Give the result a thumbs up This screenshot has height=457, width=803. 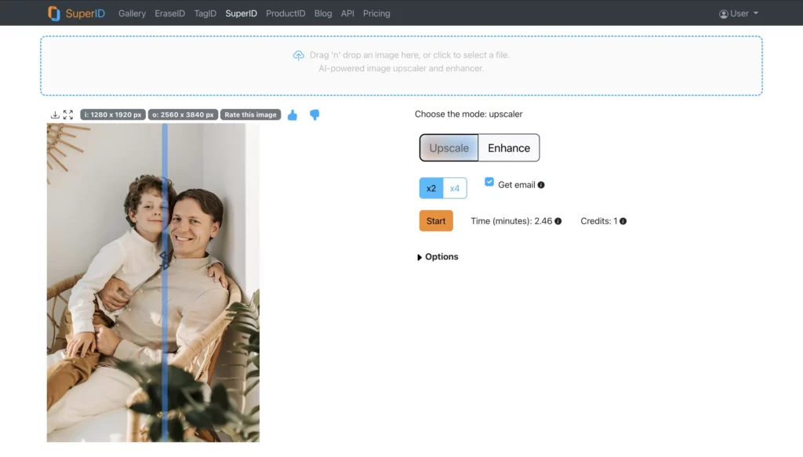click(292, 114)
